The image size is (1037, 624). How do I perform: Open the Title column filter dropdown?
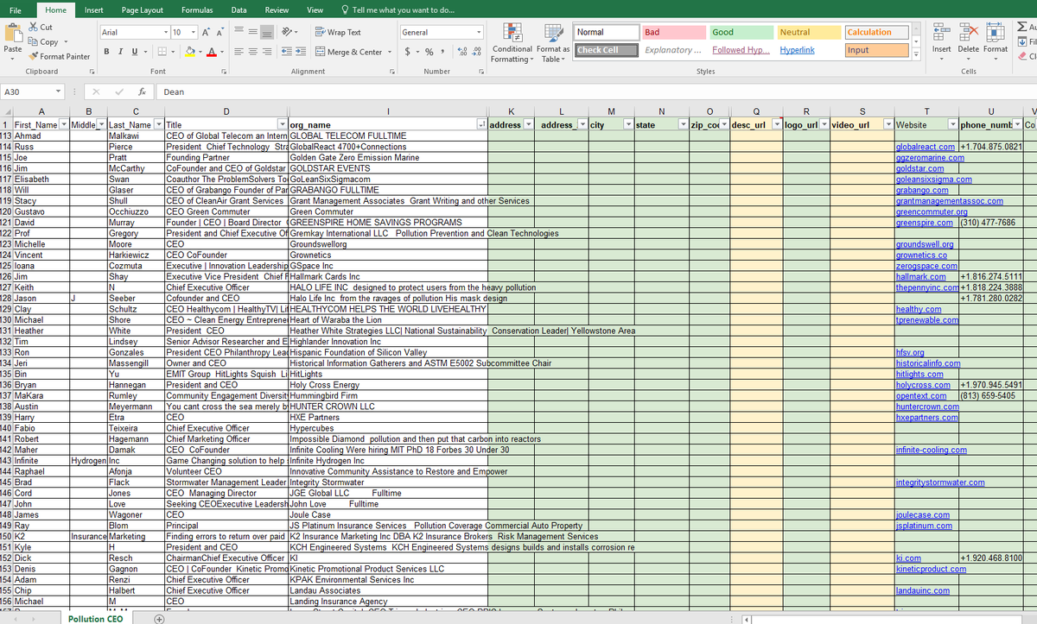coord(282,125)
